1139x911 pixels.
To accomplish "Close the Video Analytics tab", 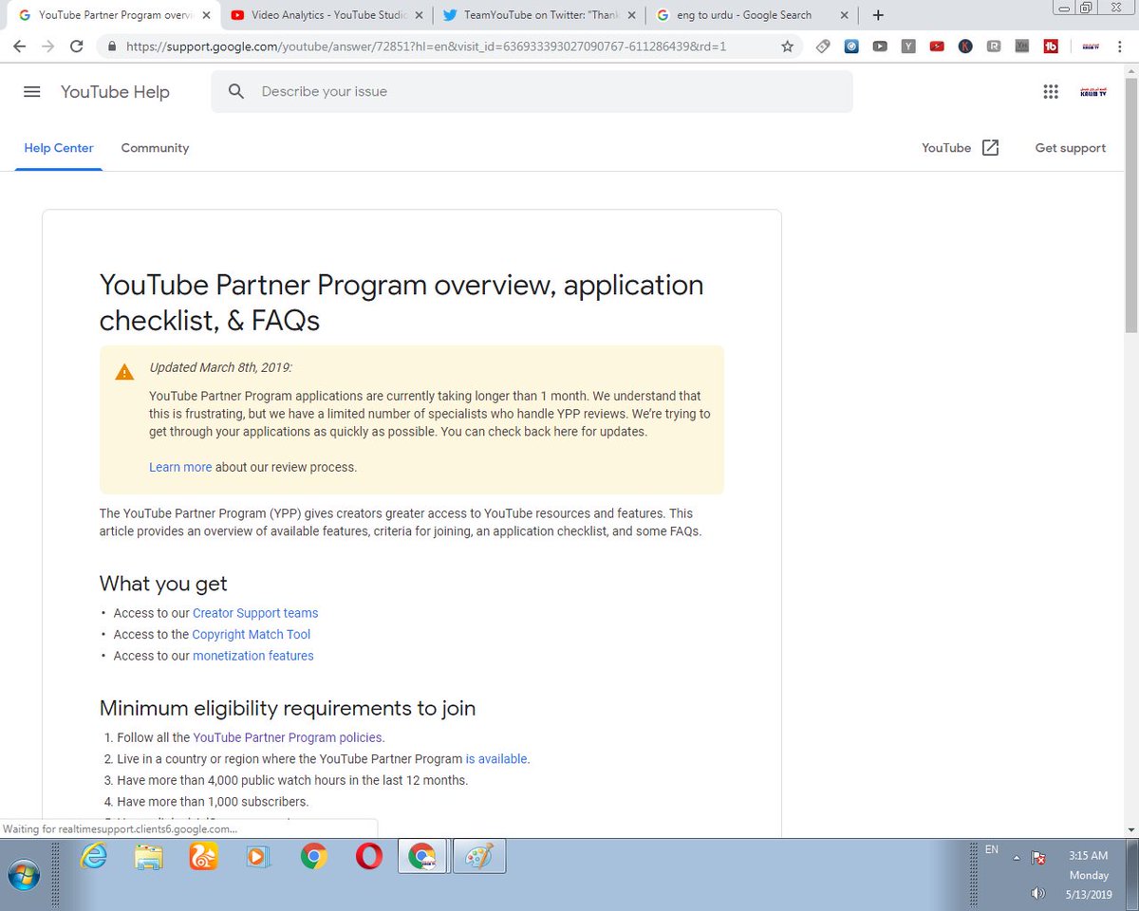I will 419,15.
